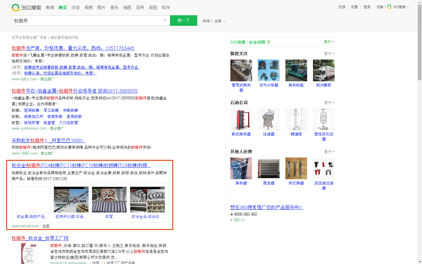Click the 热交换器 image
This screenshot has height=264, width=422.
coord(296,168)
